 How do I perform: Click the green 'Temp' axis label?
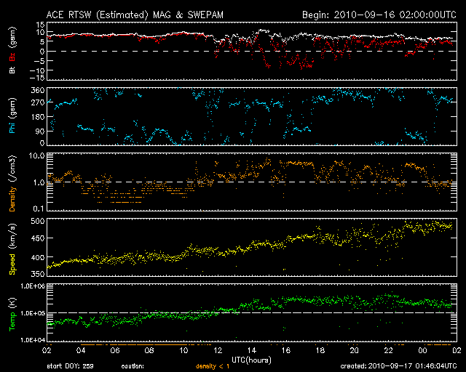pos(12,321)
